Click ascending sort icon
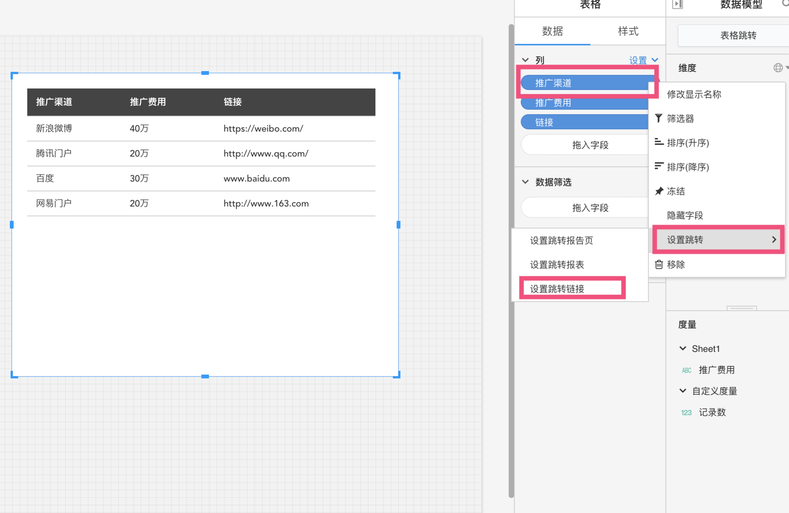 click(659, 142)
